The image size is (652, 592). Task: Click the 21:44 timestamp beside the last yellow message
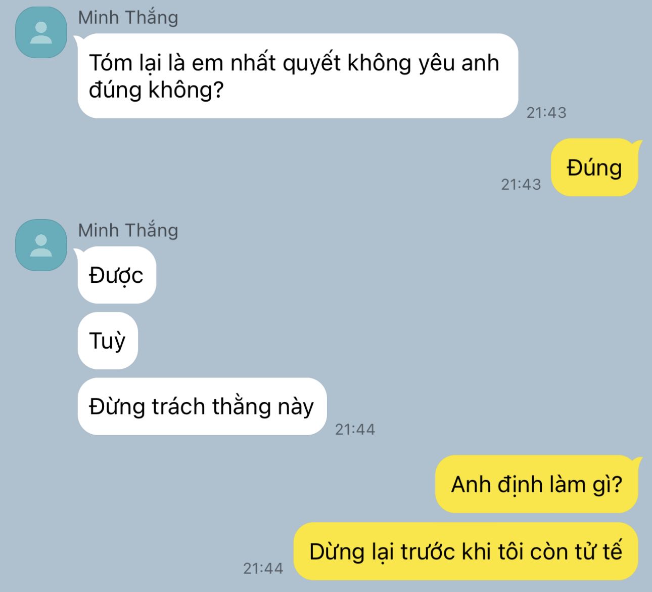click(263, 568)
